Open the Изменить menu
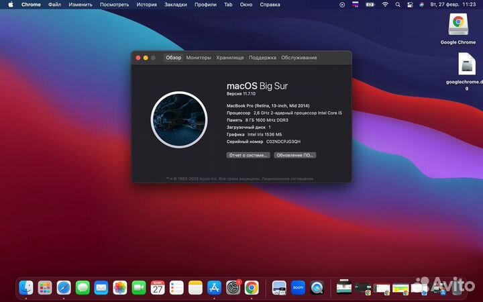The width and height of the screenshot is (483, 302). click(x=80, y=5)
